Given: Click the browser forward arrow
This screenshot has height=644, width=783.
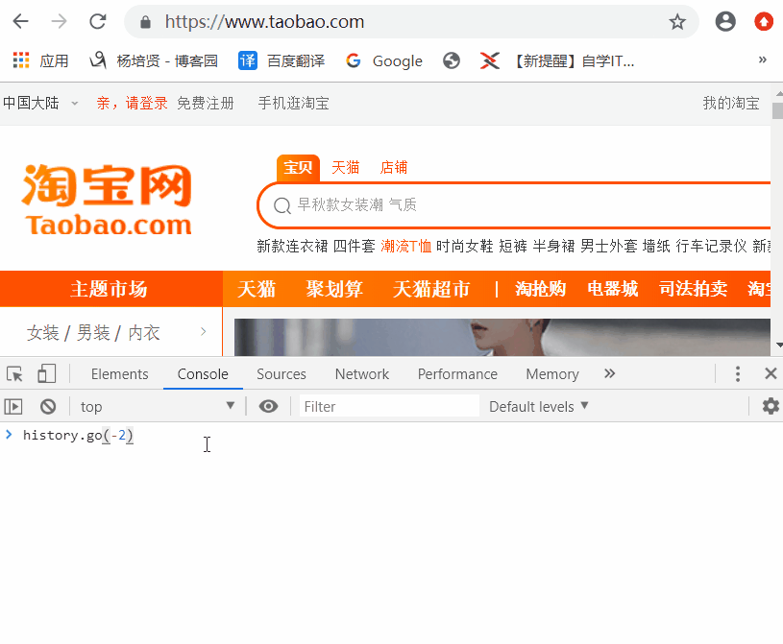Looking at the screenshot, I should 59,21.
